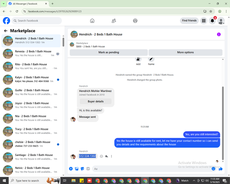This screenshot has height=184, width=230.
Task: Click the browser address bar URL
Action: 55,11
